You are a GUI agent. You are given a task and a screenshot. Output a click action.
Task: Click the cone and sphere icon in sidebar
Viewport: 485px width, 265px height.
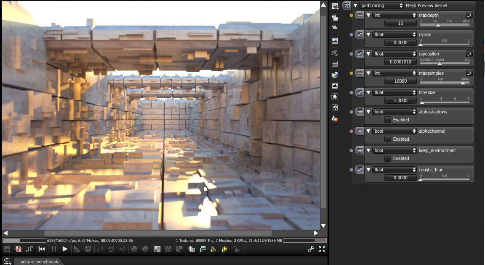(335, 119)
